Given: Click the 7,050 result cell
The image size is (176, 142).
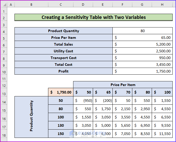Looking at the screenshot, I should (122, 133).
